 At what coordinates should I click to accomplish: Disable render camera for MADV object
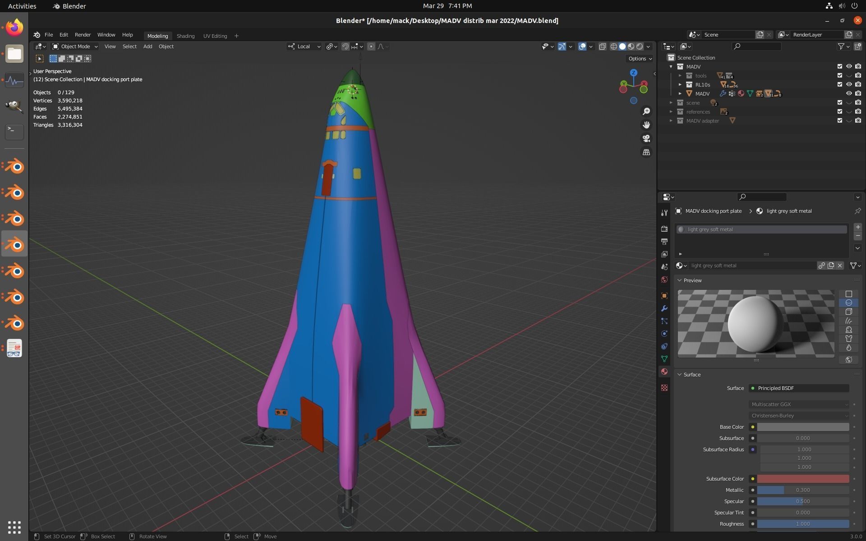857,94
